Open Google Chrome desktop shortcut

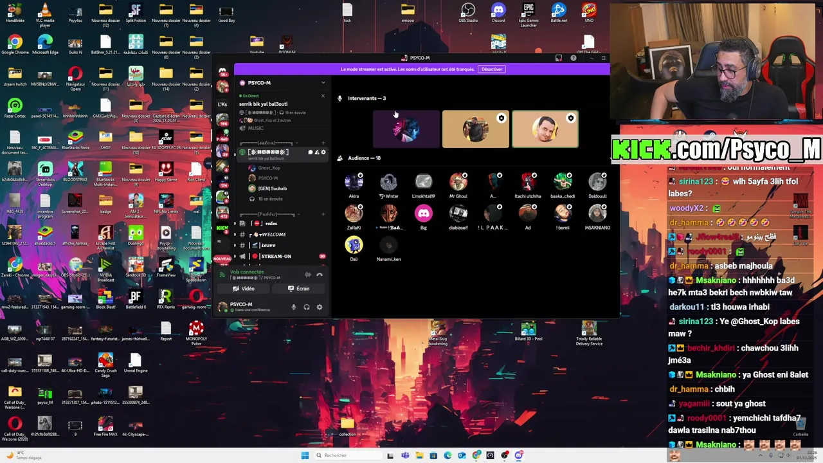[x=15, y=45]
